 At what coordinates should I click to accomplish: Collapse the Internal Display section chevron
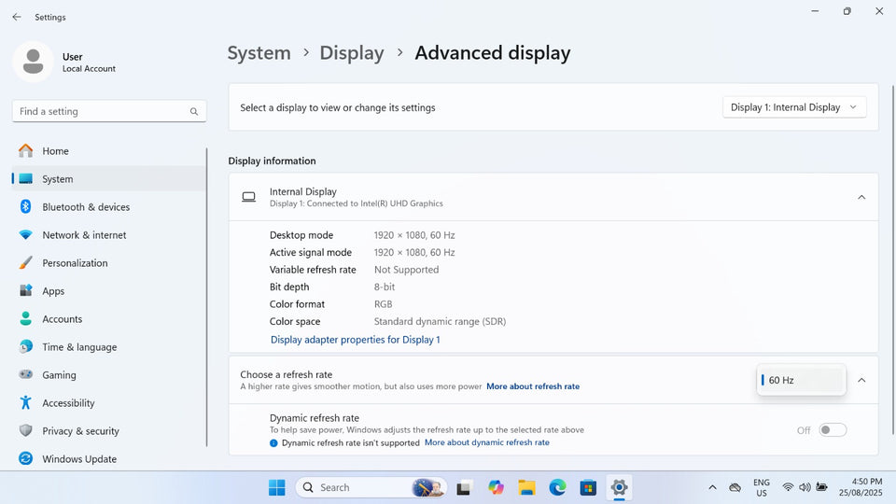pos(861,197)
